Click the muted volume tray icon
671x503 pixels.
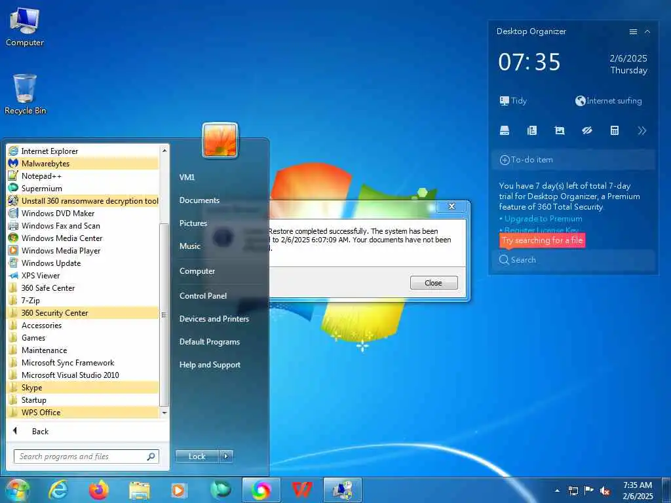click(x=605, y=491)
